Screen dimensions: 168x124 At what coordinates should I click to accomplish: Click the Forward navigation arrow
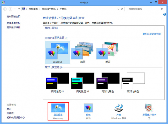(10, 9)
